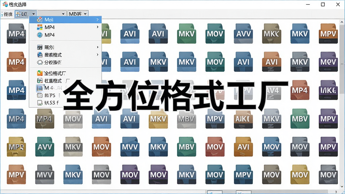Screen dimensions: 345x194
Task: Select the MKK format icon
Action: [x=272, y=34]
